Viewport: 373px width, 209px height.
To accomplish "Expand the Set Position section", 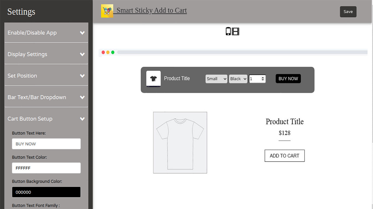I will tap(46, 75).
